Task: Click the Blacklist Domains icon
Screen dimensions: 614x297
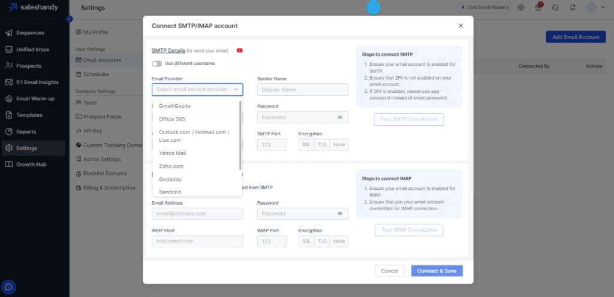Action: pos(79,173)
